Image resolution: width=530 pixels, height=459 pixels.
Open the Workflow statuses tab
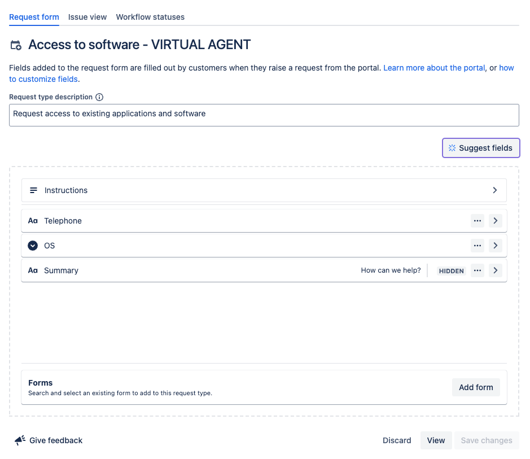pyautogui.click(x=150, y=17)
